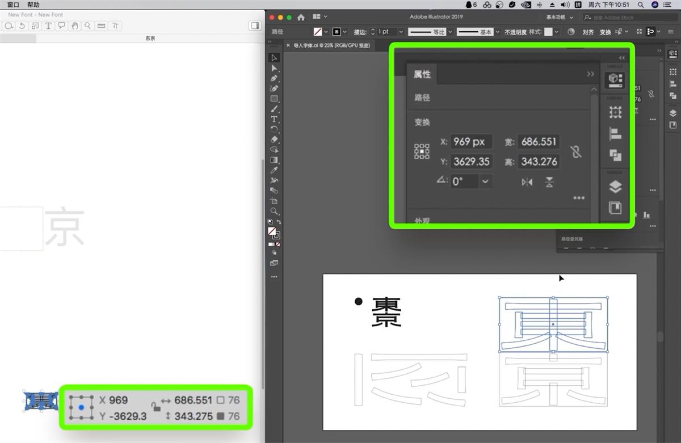Screen dimensions: 681x443
Task: Open the stroke weight dropdown next to 1 pt
Action: 401,32
